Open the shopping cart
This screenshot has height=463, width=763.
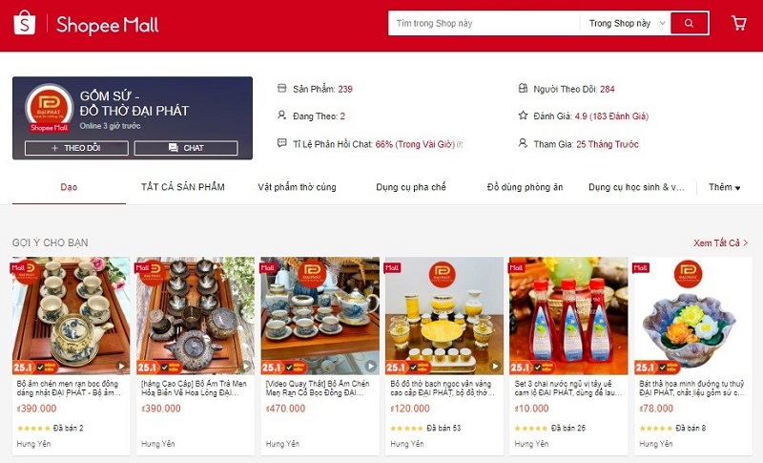pos(738,23)
